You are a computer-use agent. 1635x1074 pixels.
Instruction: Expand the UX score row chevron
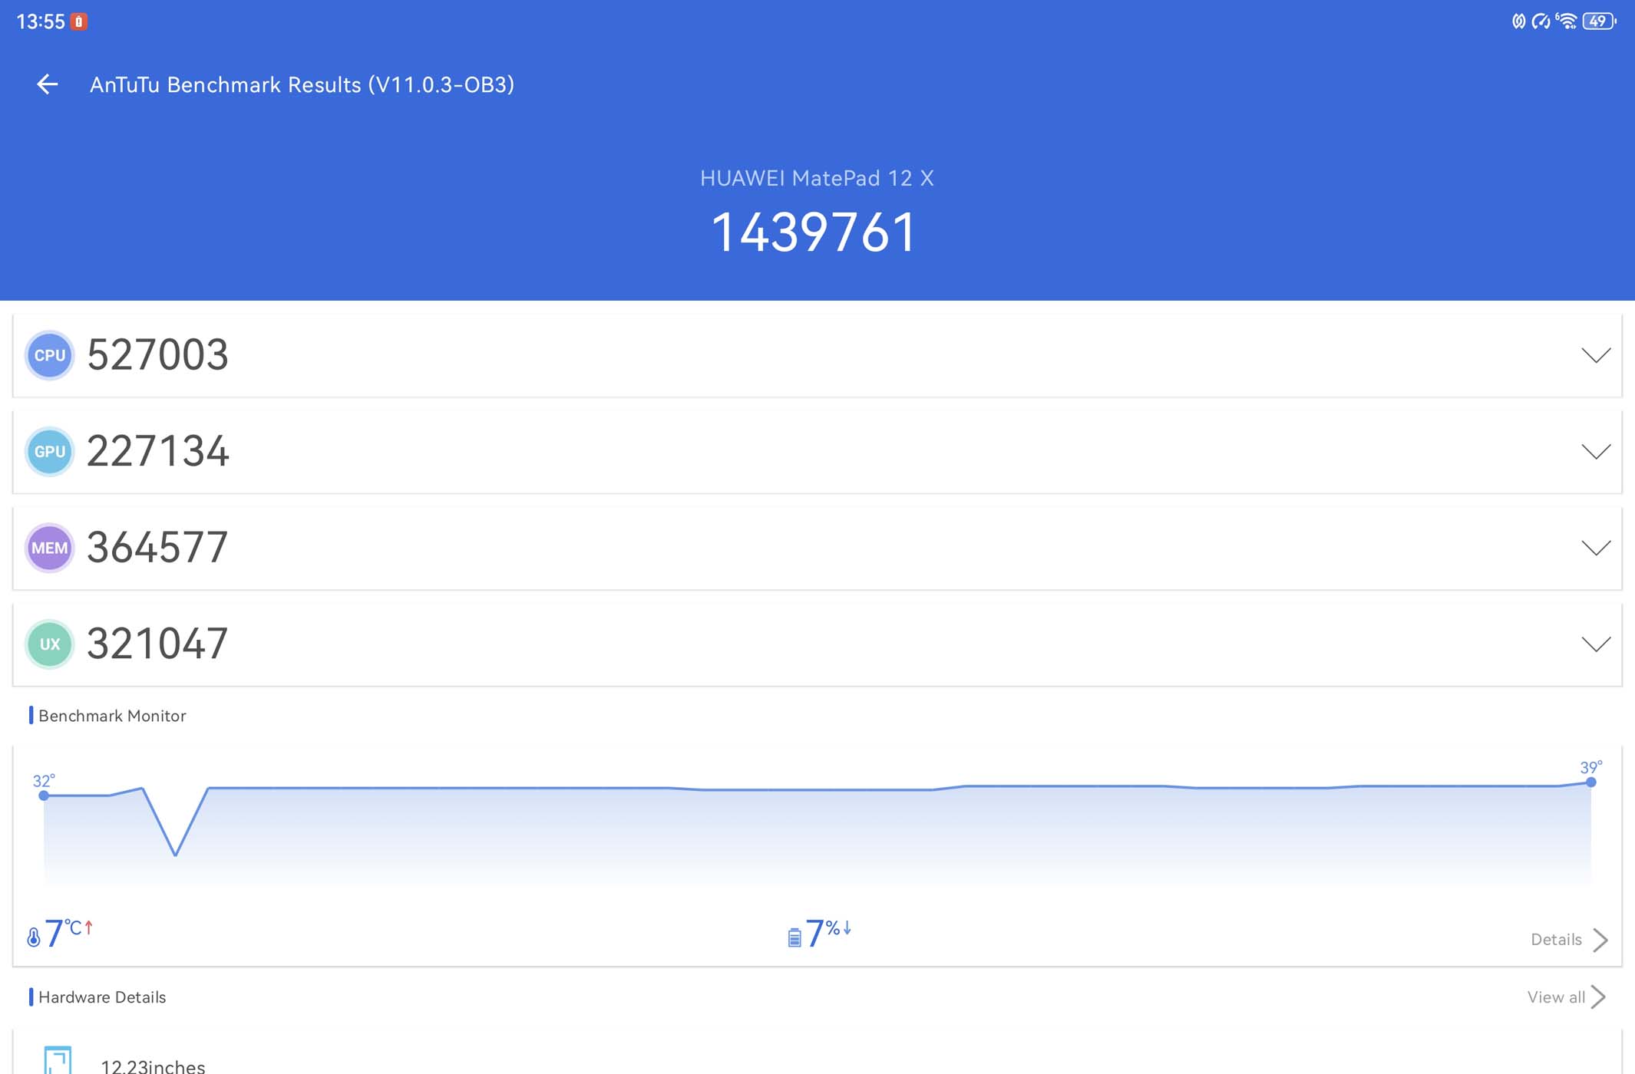click(1596, 644)
